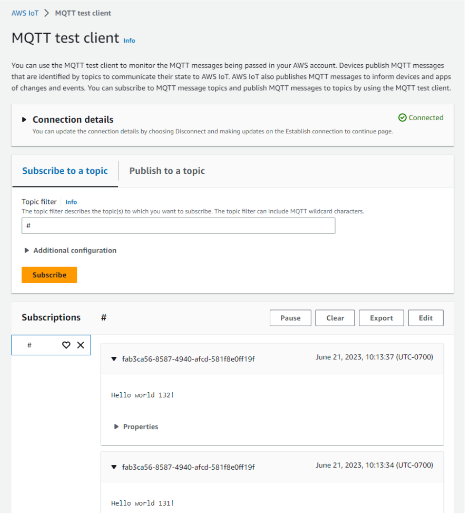Click the orange Subscribe button
The height and width of the screenshot is (514, 466).
pos(49,275)
